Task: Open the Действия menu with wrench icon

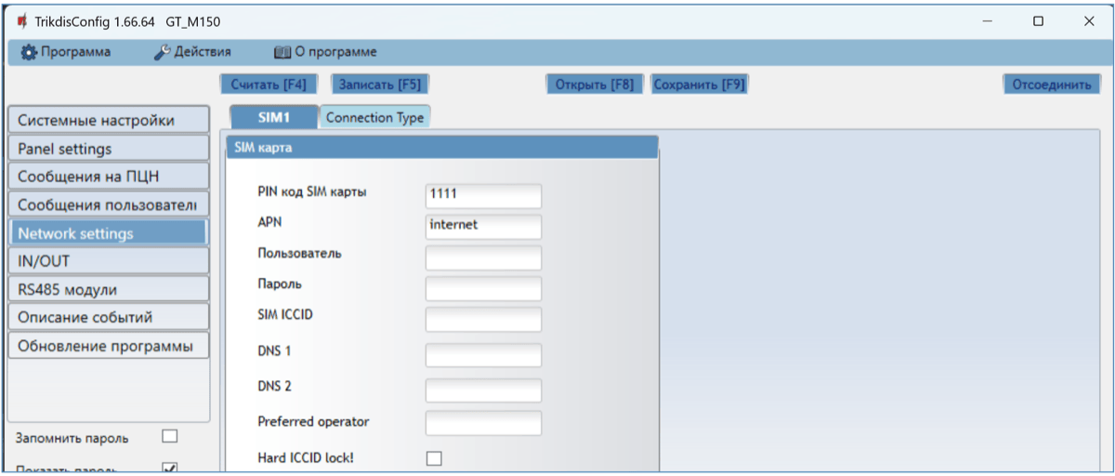Action: point(192,52)
